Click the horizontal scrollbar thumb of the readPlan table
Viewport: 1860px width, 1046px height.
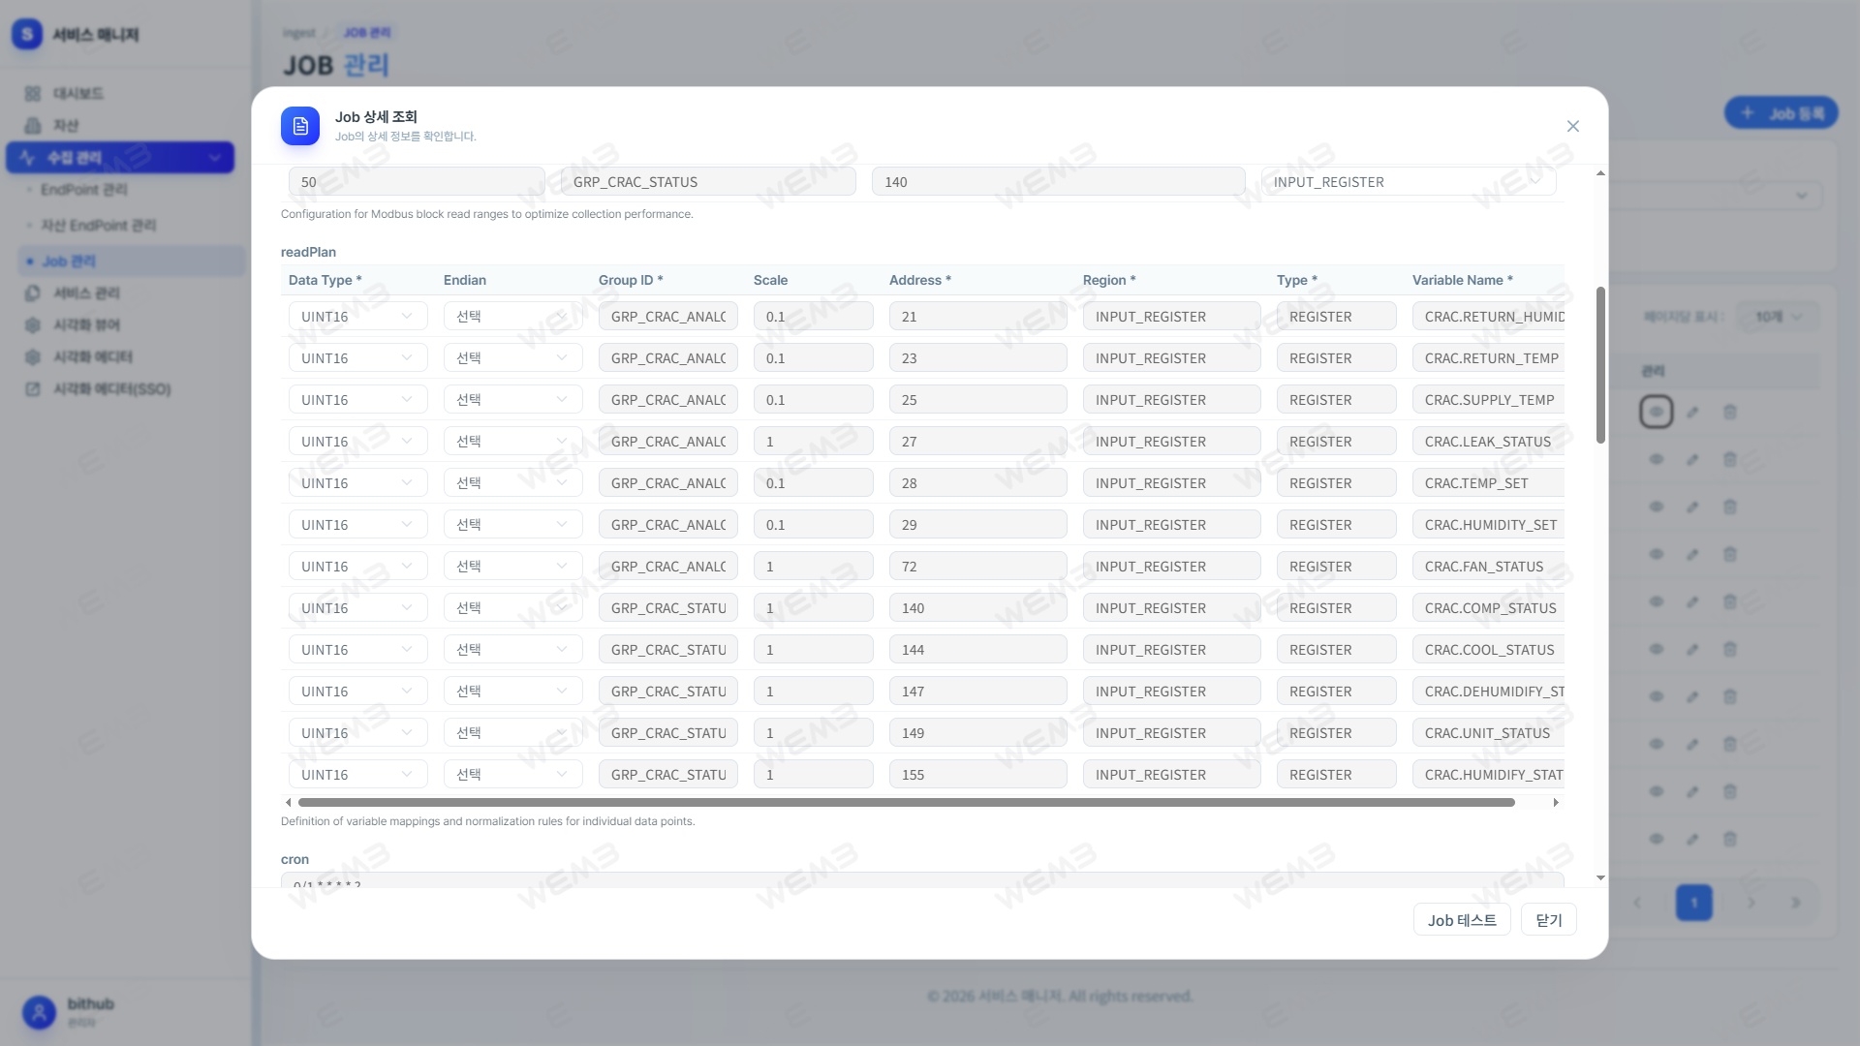907,802
